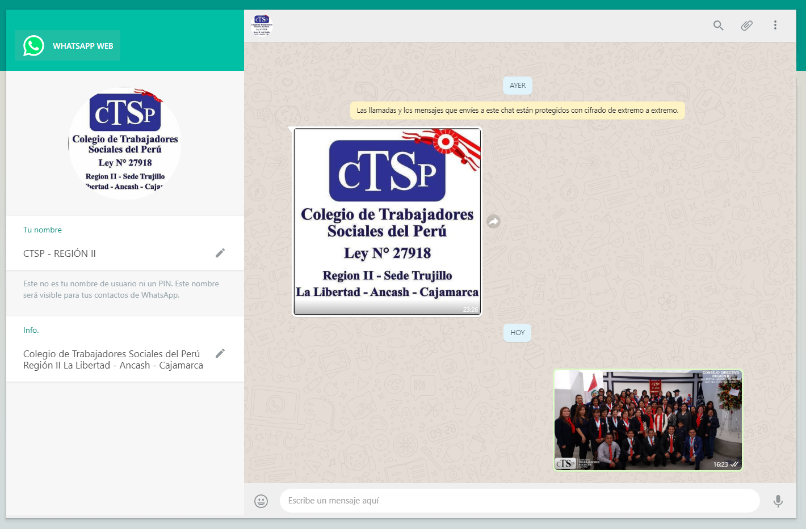Click the end-to-end encryption notice
806x529 pixels.
click(x=518, y=111)
